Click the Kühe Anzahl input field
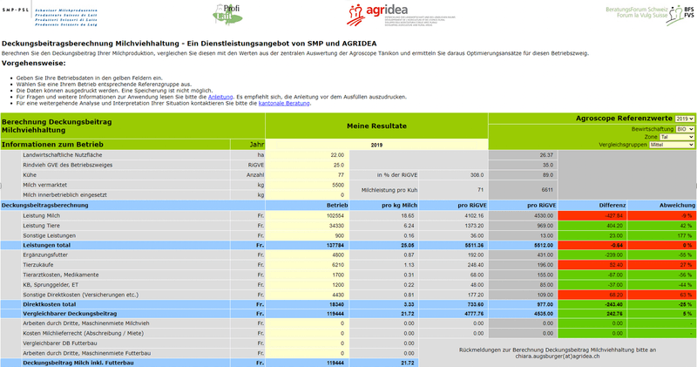Image resolution: width=697 pixels, height=367 pixels. tap(308, 175)
